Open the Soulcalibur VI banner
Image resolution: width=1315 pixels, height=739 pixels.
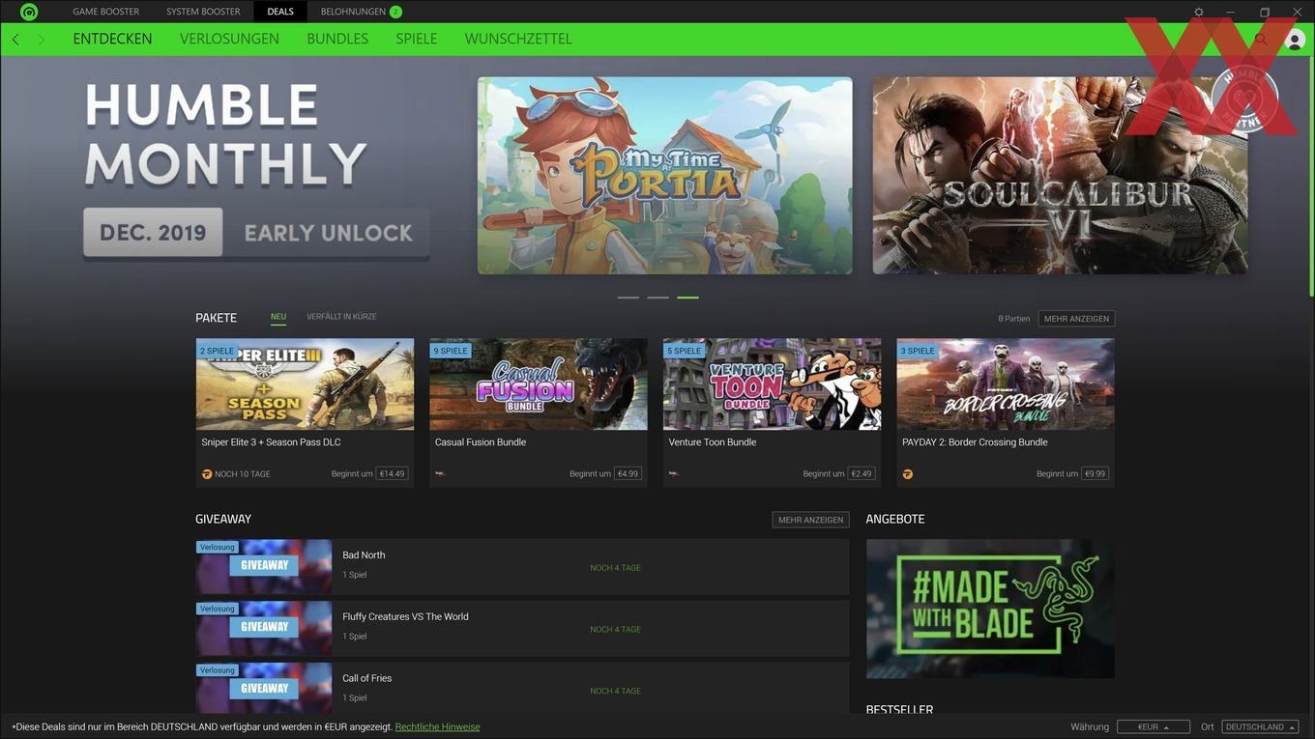[1060, 176]
